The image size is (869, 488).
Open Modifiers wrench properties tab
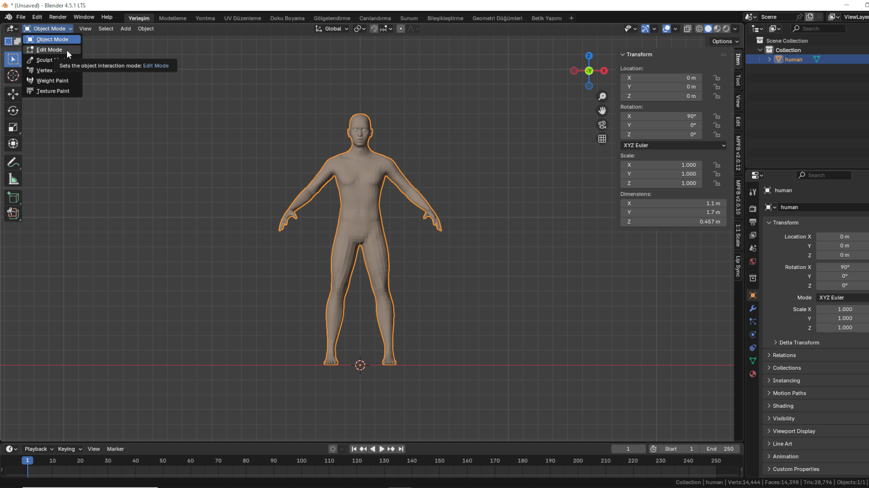coord(753,309)
